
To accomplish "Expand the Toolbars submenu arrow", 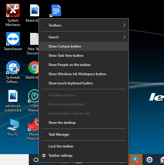I will [x=124, y=25].
